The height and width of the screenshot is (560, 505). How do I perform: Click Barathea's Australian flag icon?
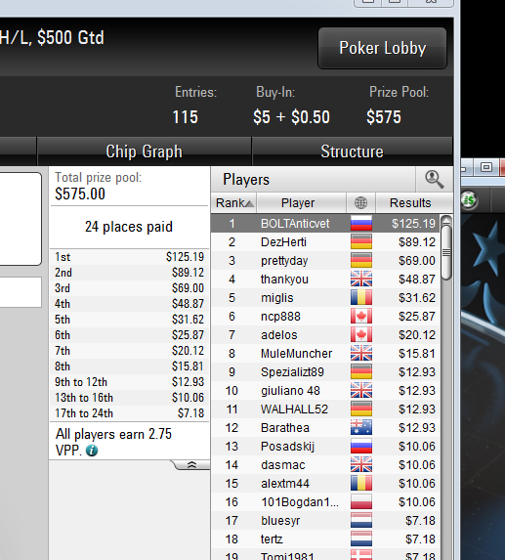[x=361, y=428]
